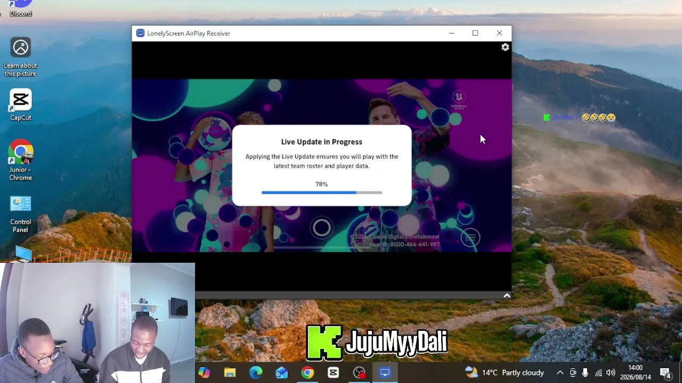
Task: Show hidden system tray icons
Action: (x=560, y=372)
